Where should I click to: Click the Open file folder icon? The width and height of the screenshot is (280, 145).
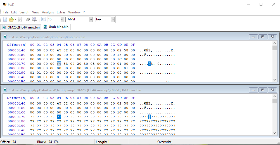11,19
